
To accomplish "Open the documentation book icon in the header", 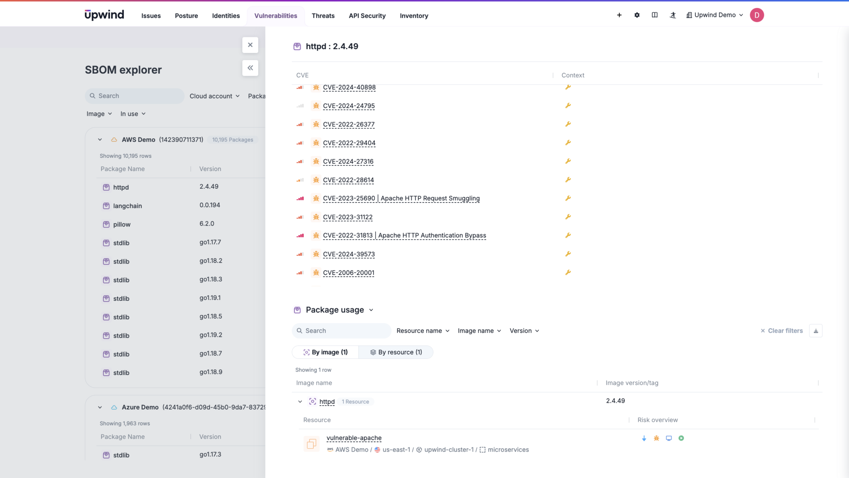I will click(x=655, y=15).
